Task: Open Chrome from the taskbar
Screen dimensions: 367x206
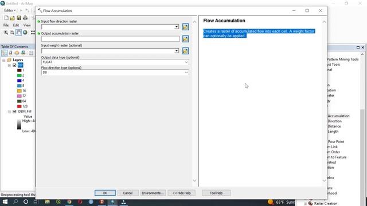Action: click(69, 202)
